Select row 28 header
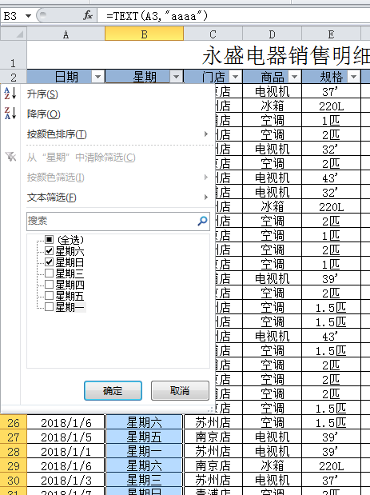Image resolution: width=370 pixels, height=495 pixels. (x=14, y=451)
